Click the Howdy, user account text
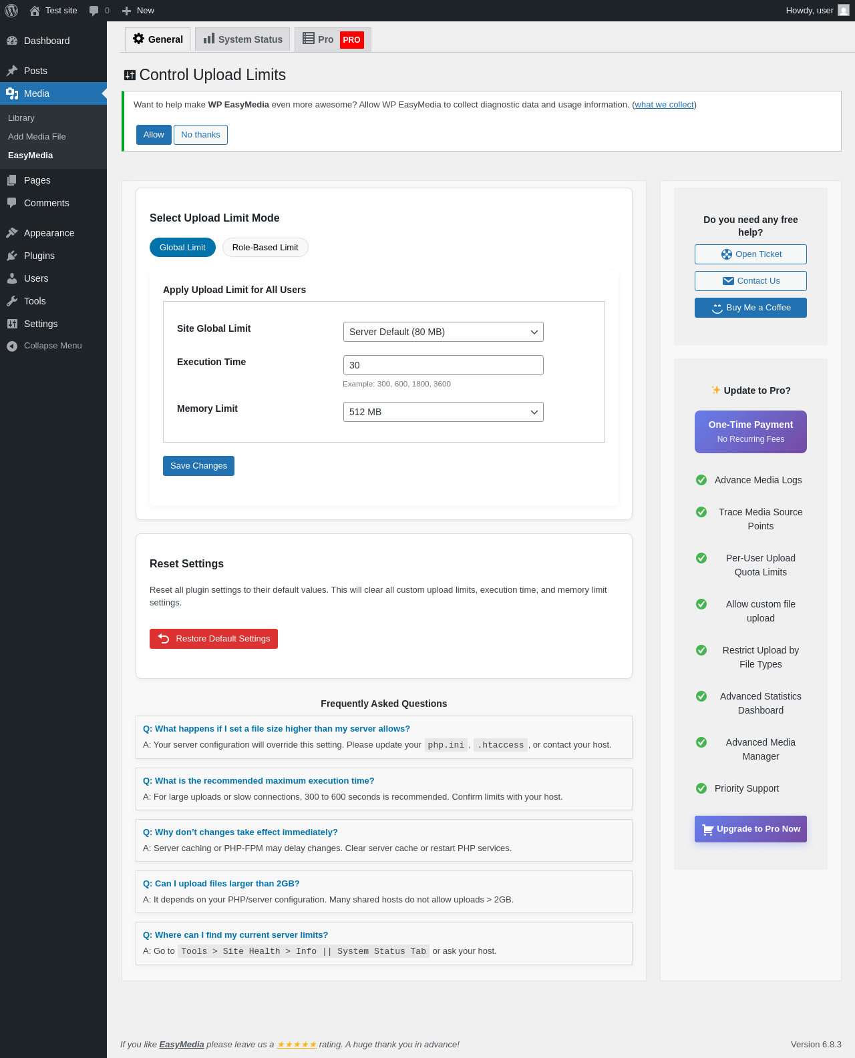Image resolution: width=855 pixels, height=1058 pixels. tap(810, 11)
